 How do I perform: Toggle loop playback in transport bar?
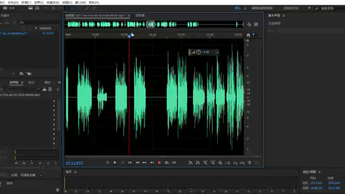point(167,163)
